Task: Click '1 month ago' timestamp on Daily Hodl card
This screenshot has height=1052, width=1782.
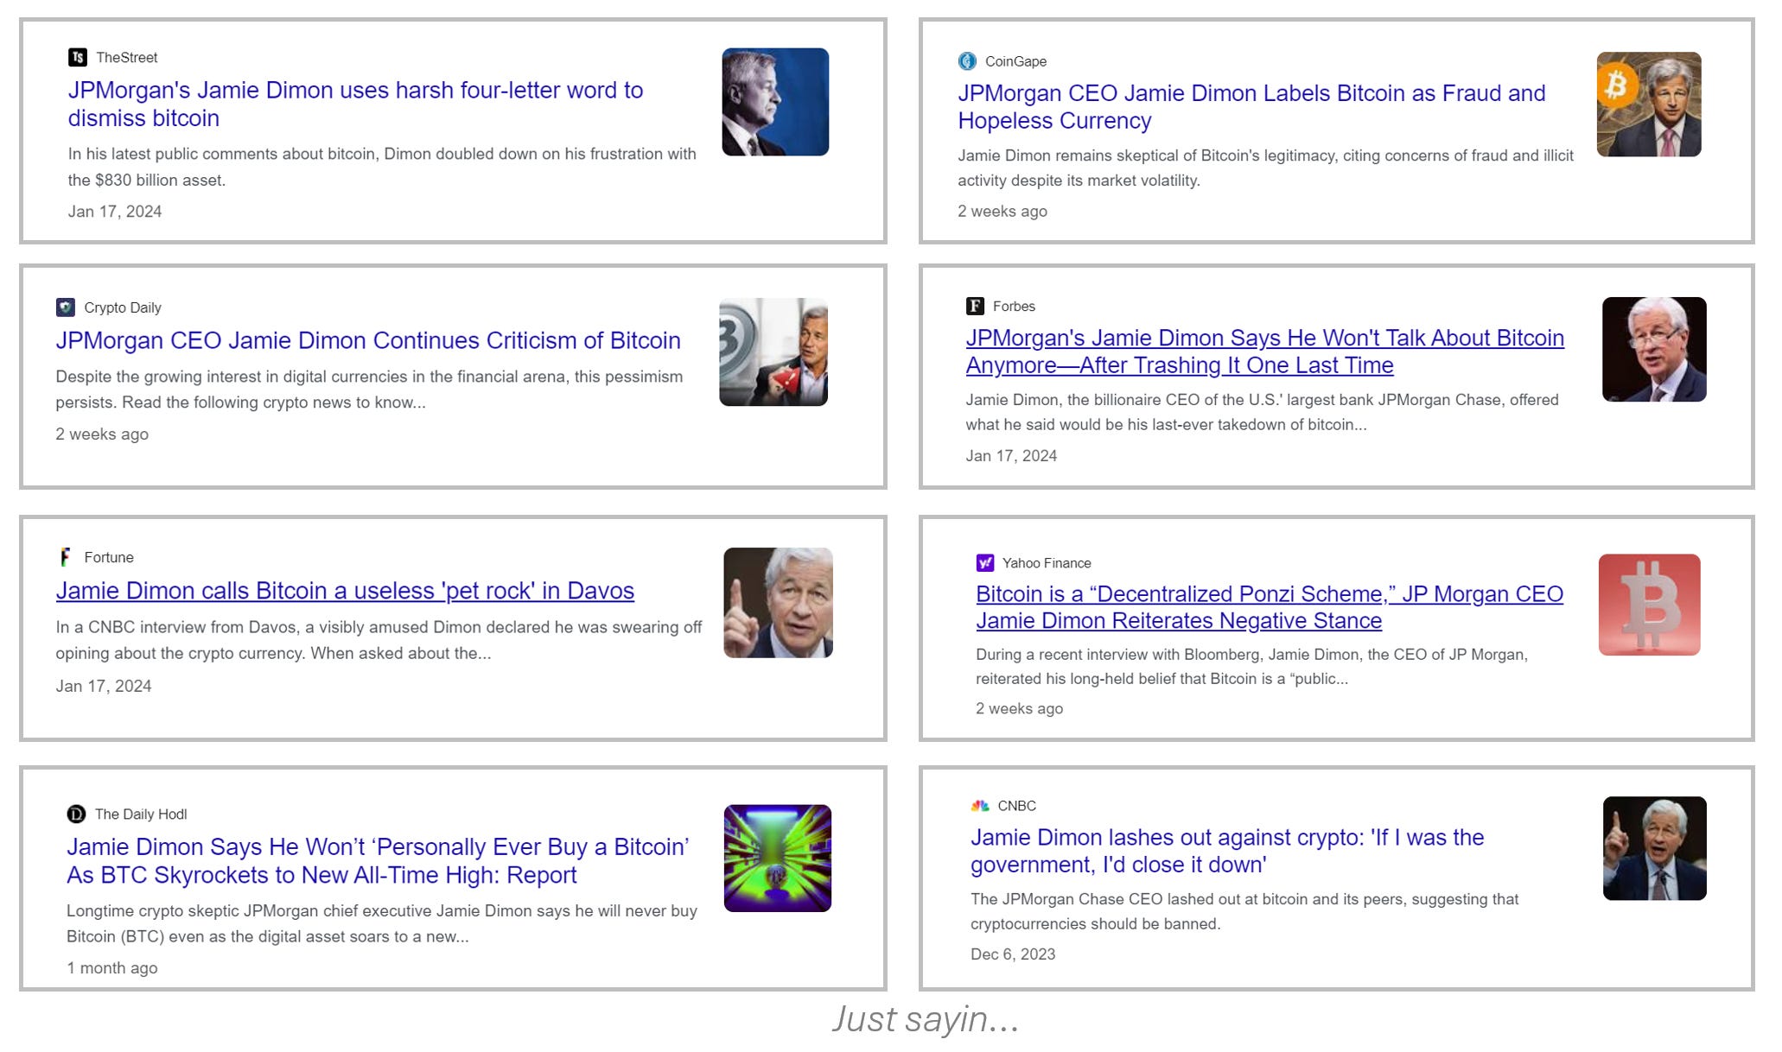Action: click(x=112, y=967)
